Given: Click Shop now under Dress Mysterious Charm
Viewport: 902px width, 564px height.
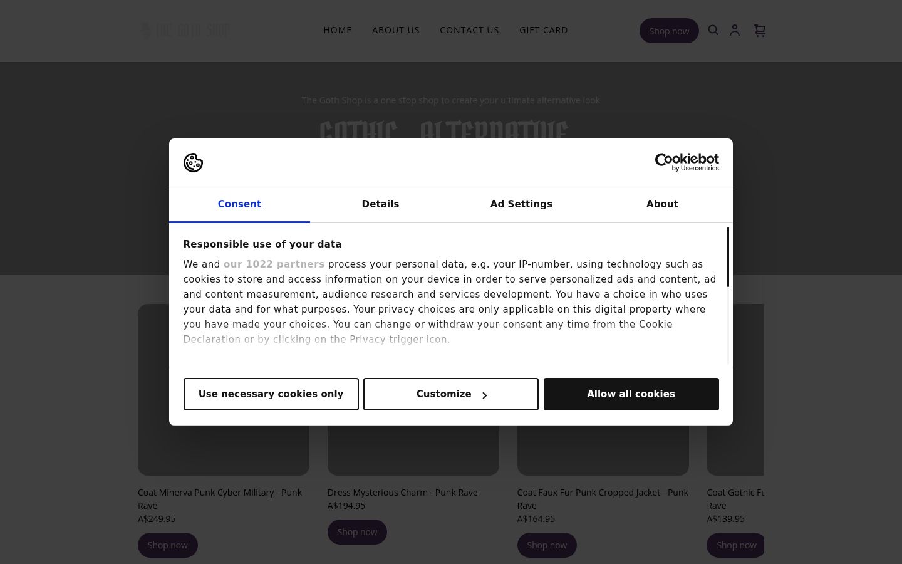Looking at the screenshot, I should 357,532.
